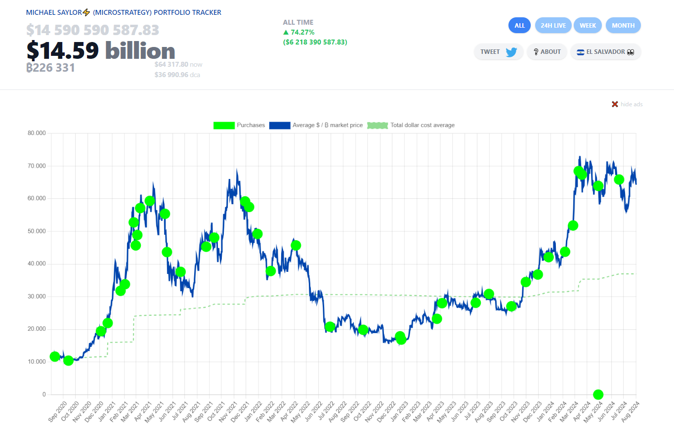
Task: Toggle the Purchases legend series
Action: pos(239,125)
